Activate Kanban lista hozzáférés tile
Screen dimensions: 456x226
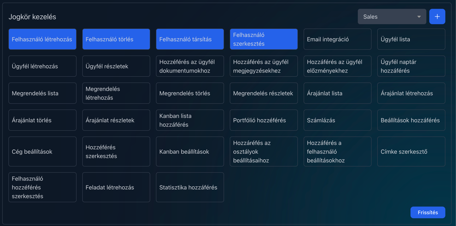tap(190, 120)
